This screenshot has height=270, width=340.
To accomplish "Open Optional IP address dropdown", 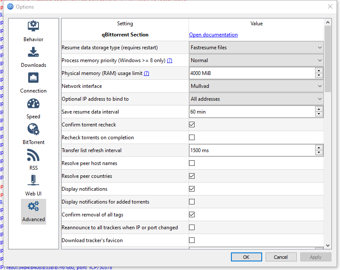I will click(x=256, y=99).
